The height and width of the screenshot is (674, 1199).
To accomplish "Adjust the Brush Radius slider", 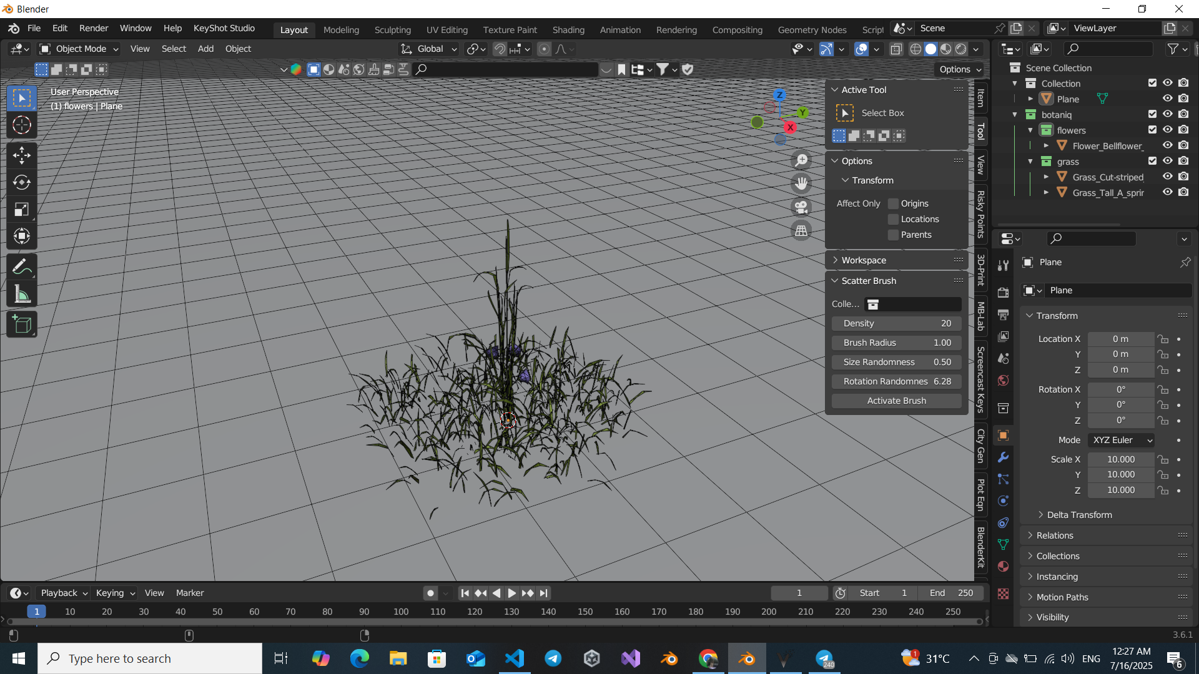I will point(896,343).
